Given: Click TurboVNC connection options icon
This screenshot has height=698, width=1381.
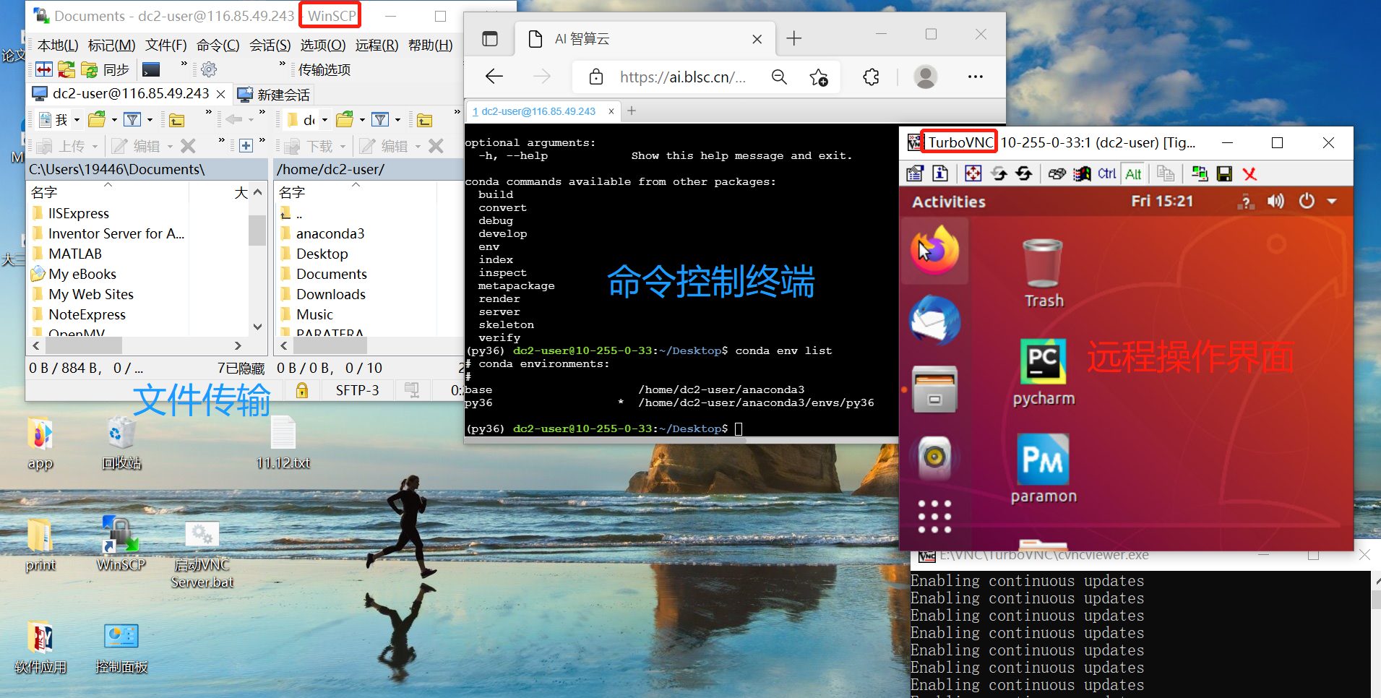Looking at the screenshot, I should pos(915,173).
